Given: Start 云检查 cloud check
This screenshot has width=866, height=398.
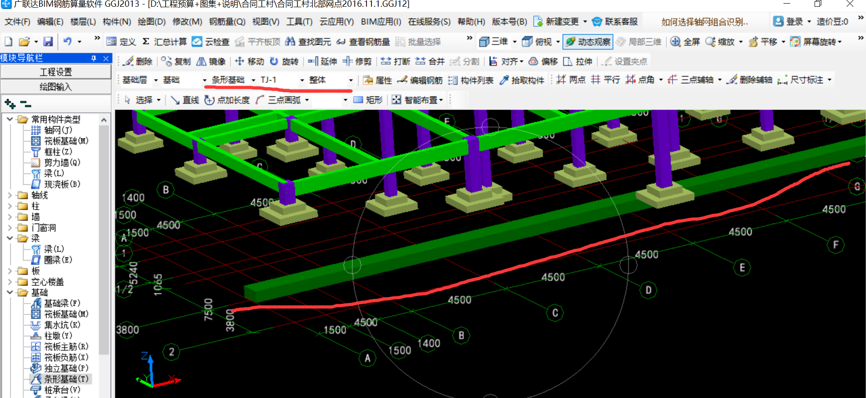Looking at the screenshot, I should pos(211,42).
